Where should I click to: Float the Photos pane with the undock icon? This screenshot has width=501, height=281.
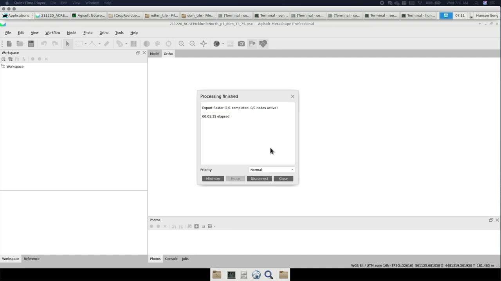point(491,220)
